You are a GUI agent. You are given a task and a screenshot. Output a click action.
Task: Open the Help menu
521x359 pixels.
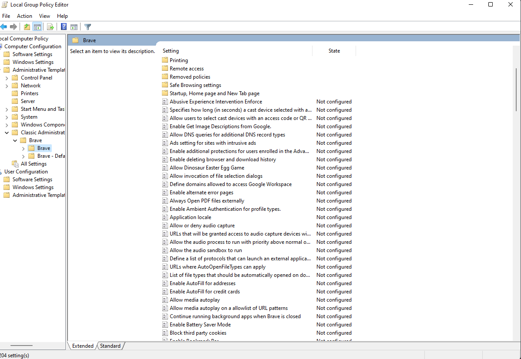(62, 16)
